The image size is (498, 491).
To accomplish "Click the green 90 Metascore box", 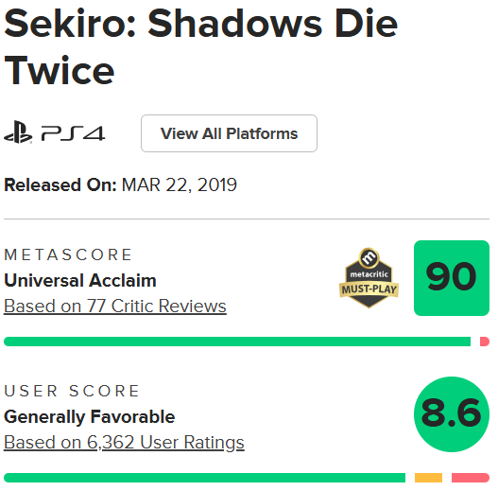I will pyautogui.click(x=452, y=278).
